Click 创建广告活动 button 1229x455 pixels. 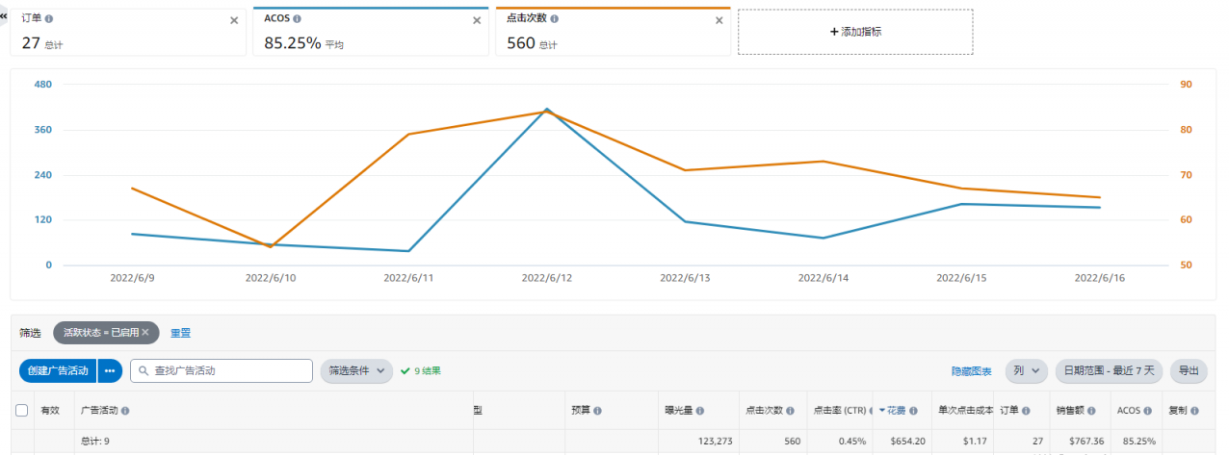click(58, 370)
